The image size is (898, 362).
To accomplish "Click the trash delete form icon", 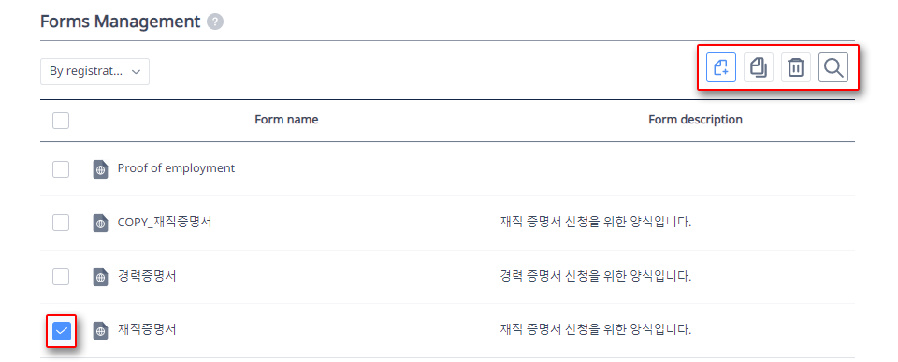I will pyautogui.click(x=796, y=67).
